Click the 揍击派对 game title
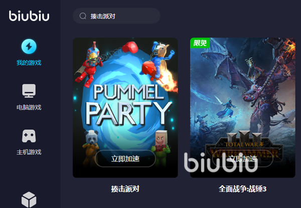Screen dimensions: 301x208 [125, 189]
